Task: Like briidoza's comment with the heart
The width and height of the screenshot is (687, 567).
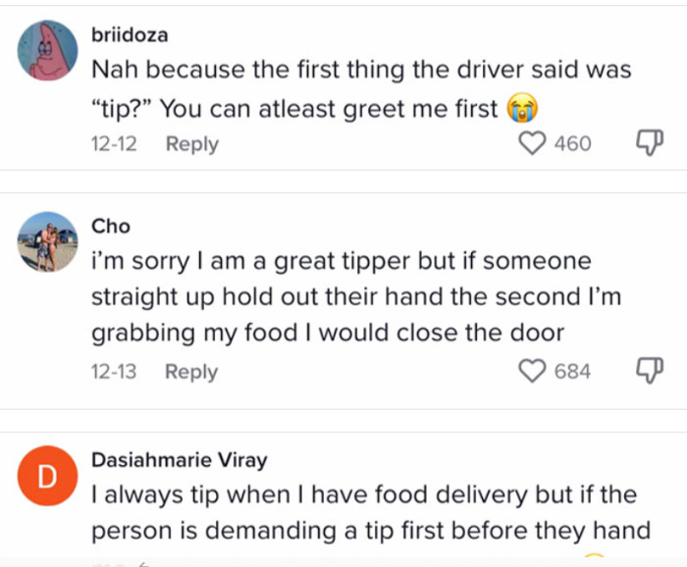Action: [532, 144]
